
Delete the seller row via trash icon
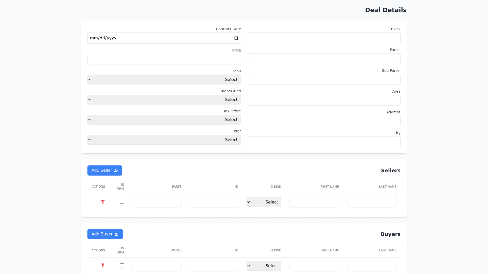[x=103, y=202]
